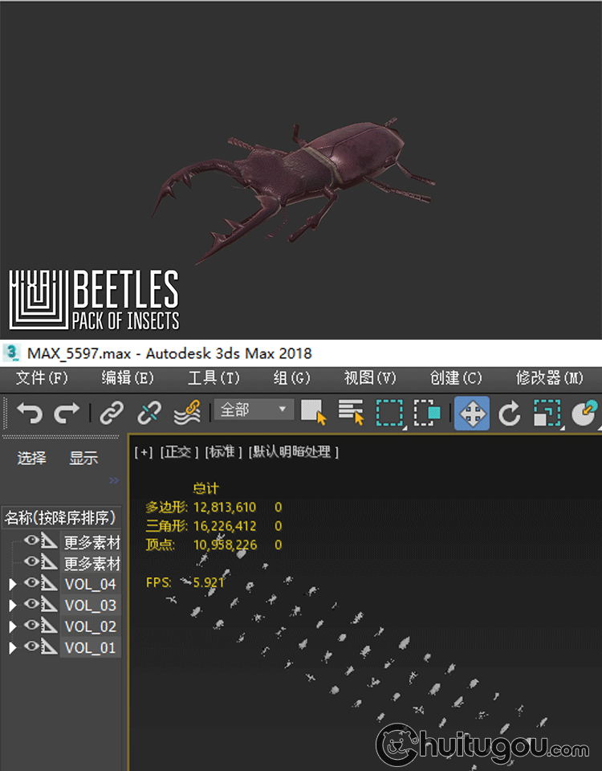Open the 文件(F) menu

(x=42, y=377)
